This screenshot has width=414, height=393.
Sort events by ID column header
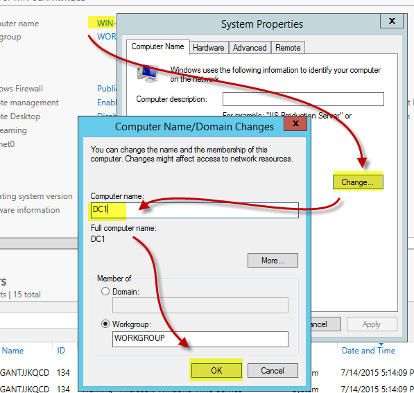click(61, 351)
